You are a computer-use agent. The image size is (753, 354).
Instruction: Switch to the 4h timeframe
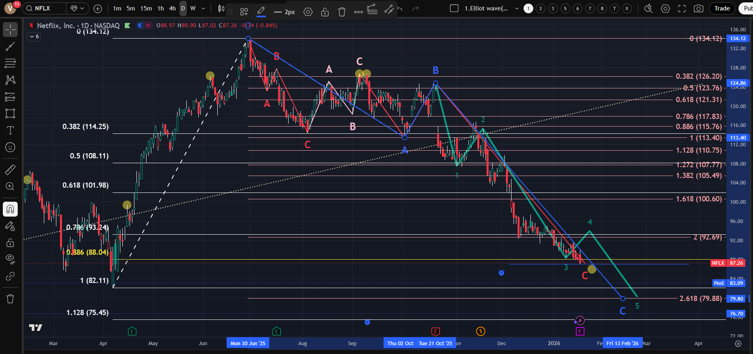(x=172, y=8)
